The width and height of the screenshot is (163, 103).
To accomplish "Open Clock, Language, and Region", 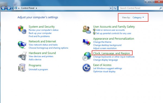I will 111,53.
